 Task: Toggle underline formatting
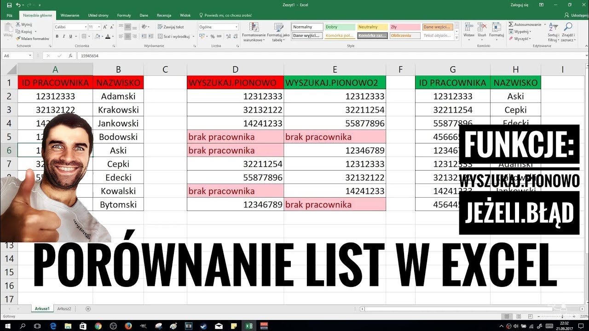[71, 36]
